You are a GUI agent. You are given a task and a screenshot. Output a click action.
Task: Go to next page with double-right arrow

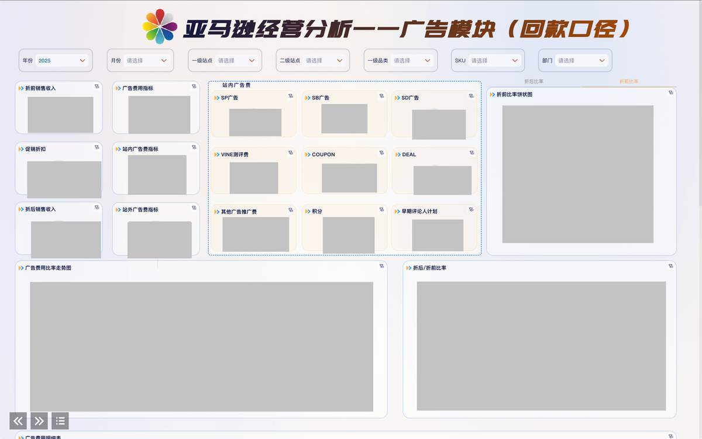(39, 420)
